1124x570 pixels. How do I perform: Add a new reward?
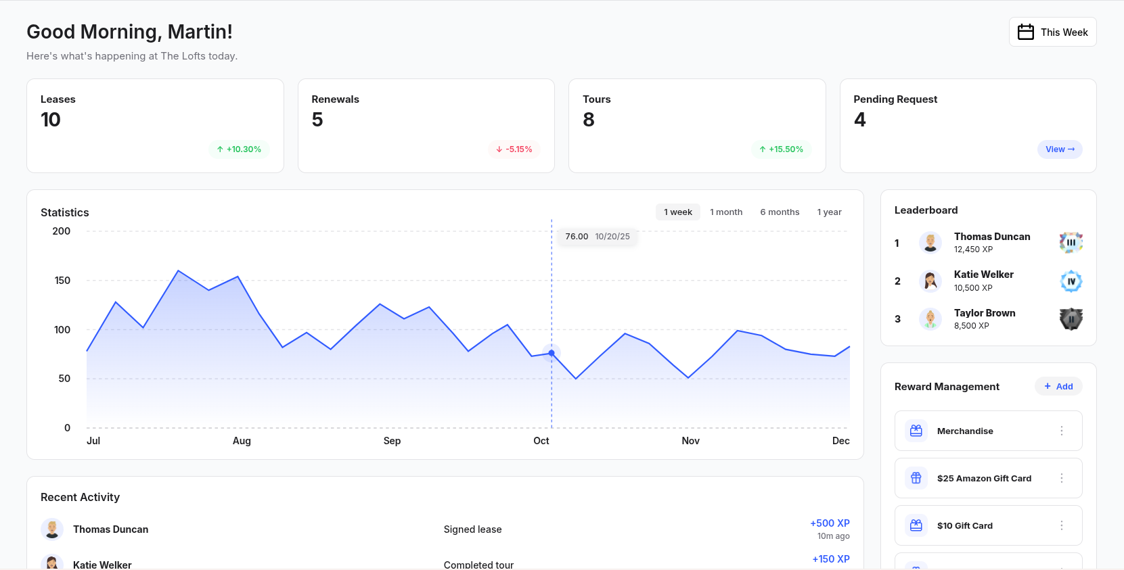pos(1058,386)
